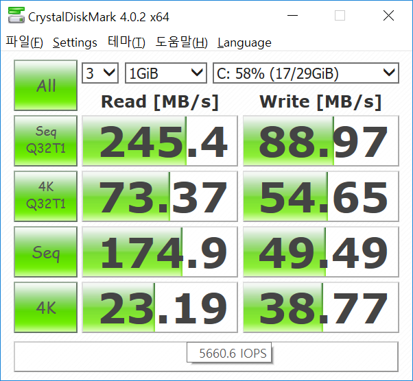Image resolution: width=413 pixels, height=381 pixels.
Task: Start the 4K Q32T1 benchmark
Action: tap(45, 196)
